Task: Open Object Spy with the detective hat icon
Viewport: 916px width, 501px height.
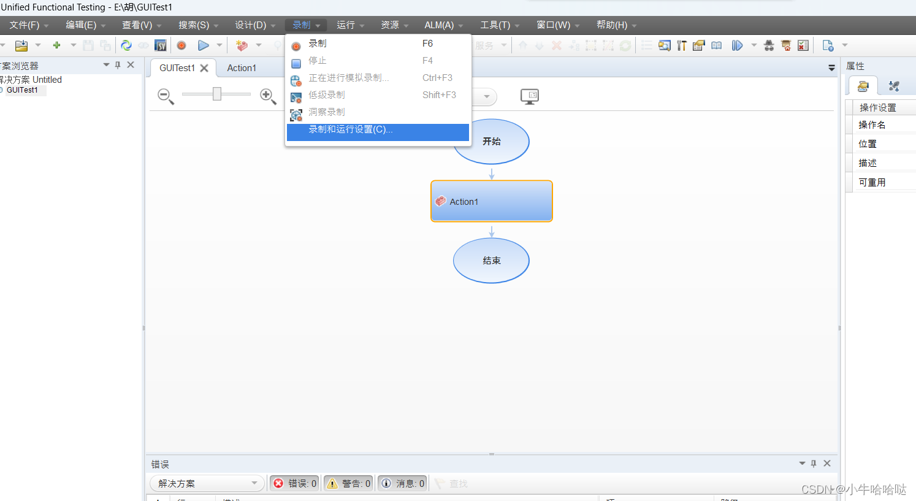Action: click(769, 45)
